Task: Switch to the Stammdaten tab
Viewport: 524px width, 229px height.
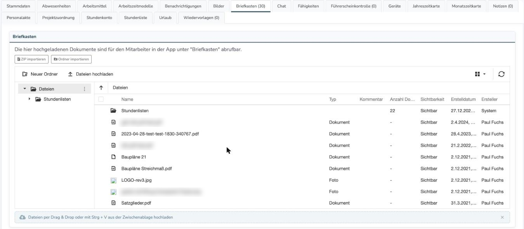Action: [x=18, y=6]
